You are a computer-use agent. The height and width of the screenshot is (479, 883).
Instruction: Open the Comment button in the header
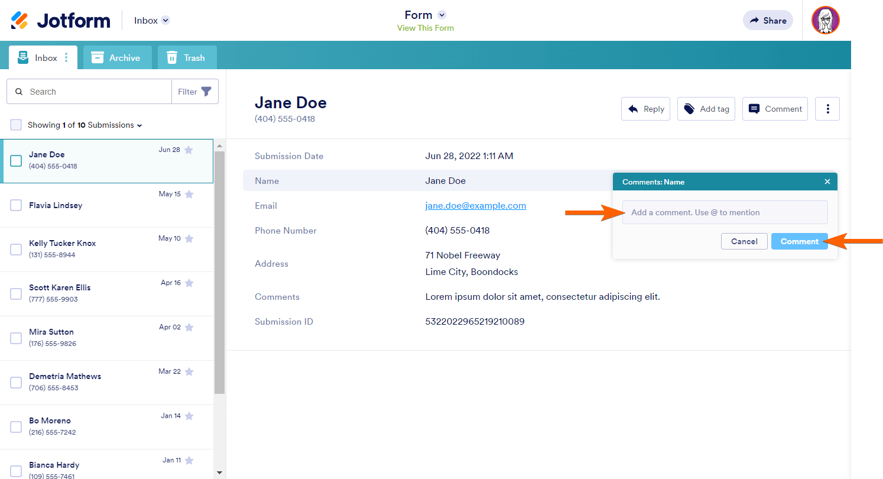pyautogui.click(x=775, y=109)
